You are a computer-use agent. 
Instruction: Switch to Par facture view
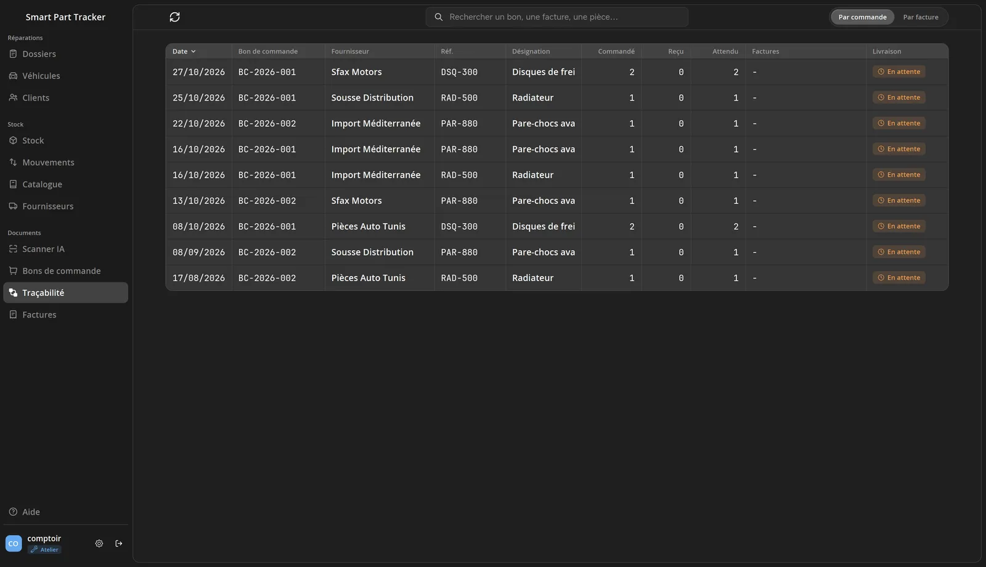[921, 17]
